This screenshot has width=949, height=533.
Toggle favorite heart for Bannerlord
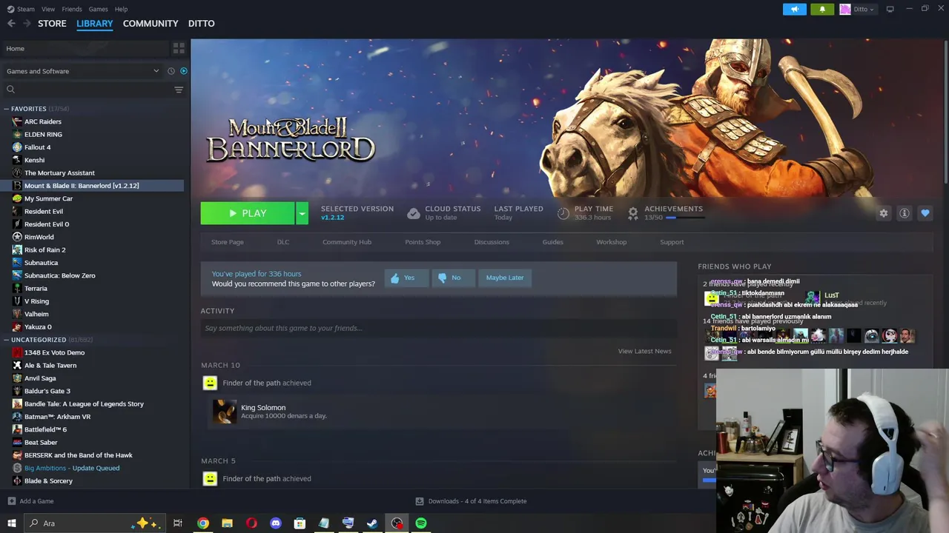[925, 213]
